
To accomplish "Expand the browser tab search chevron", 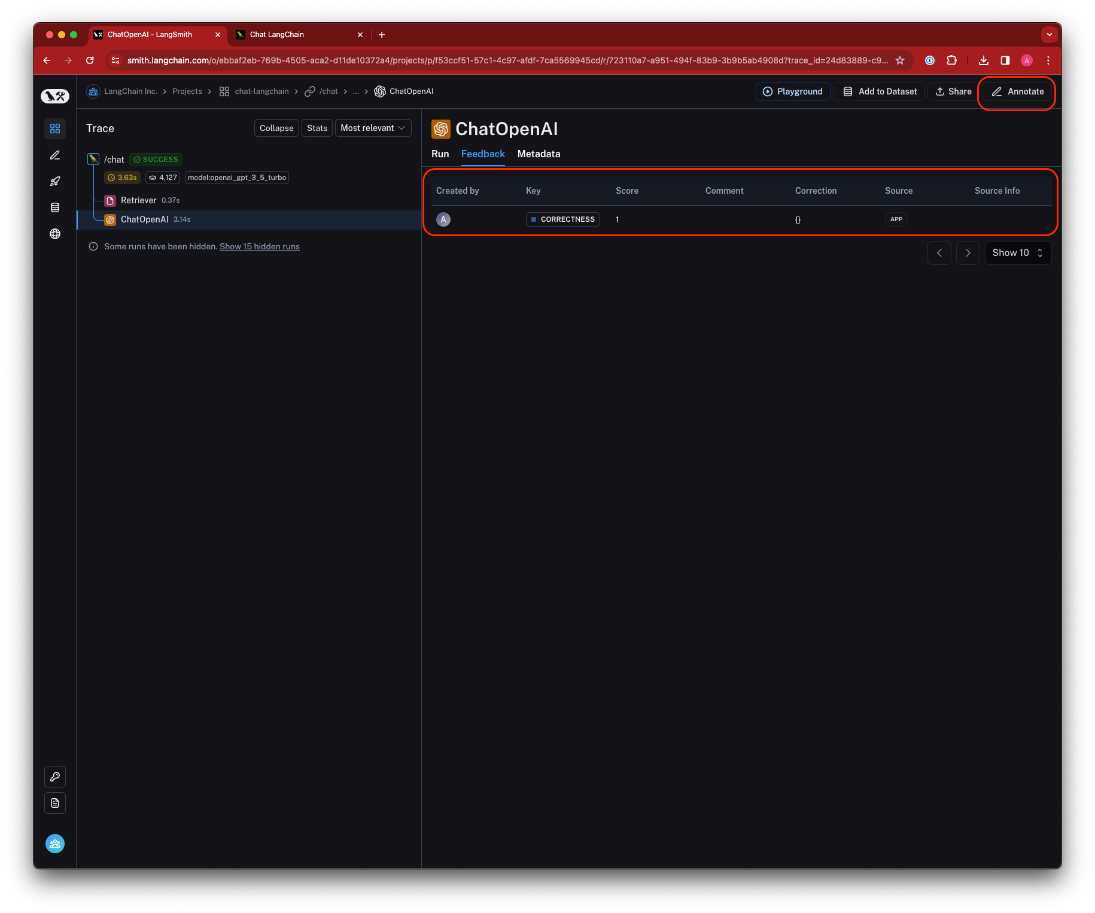I will pyautogui.click(x=1050, y=35).
